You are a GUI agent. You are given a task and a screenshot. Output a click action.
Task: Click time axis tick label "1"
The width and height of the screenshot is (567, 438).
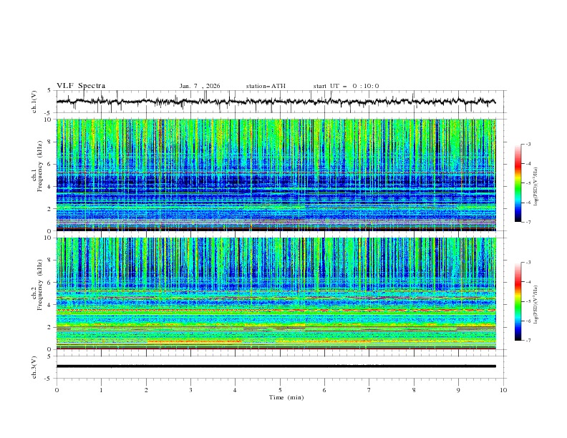click(x=101, y=390)
